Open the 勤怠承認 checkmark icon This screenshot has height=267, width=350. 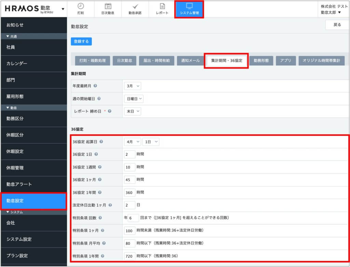pyautogui.click(x=135, y=6)
